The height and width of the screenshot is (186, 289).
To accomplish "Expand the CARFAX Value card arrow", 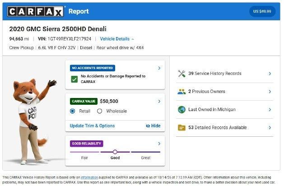I will click(159, 102).
